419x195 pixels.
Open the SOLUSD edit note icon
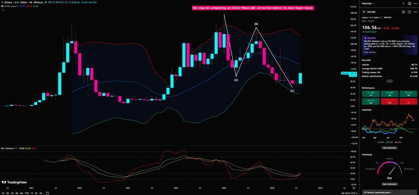point(409,12)
